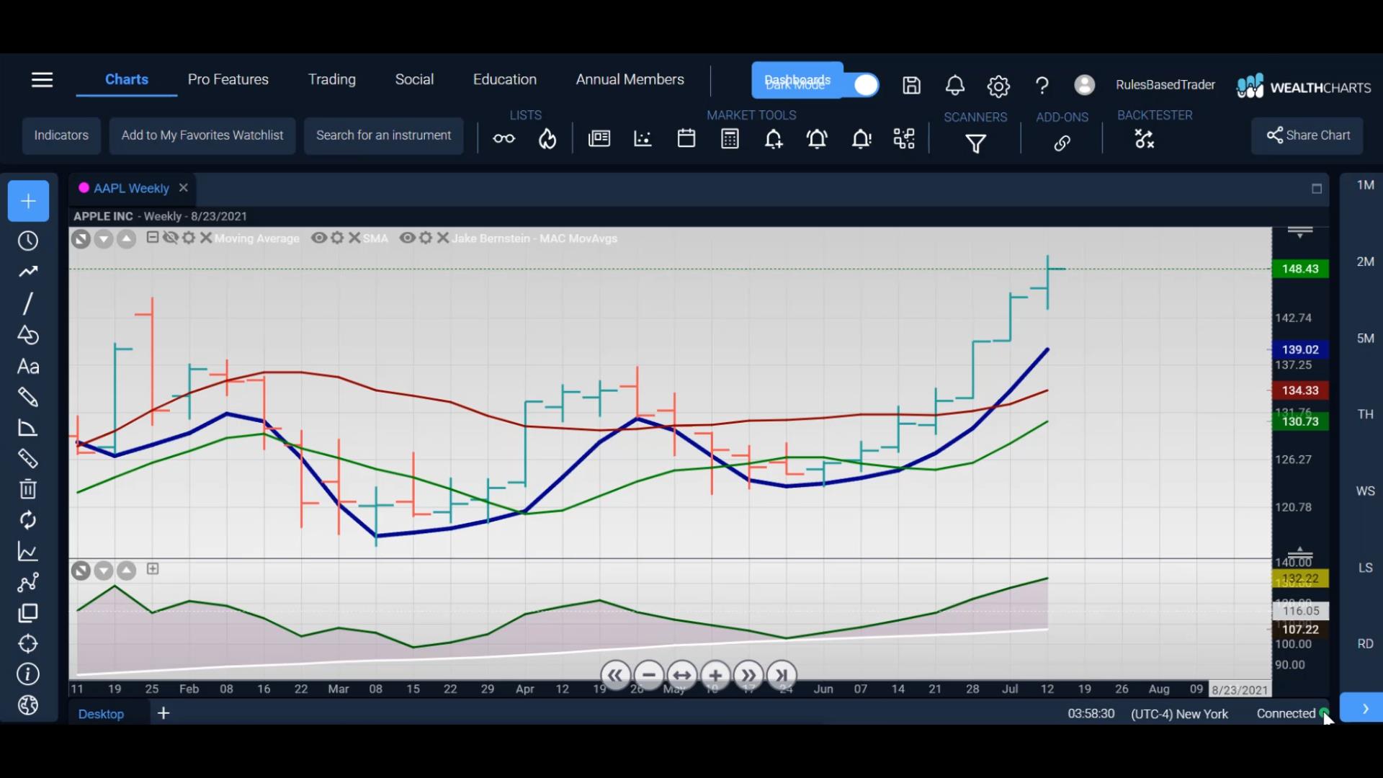Click the add alert bell icon
The height and width of the screenshot is (778, 1383).
[774, 138]
